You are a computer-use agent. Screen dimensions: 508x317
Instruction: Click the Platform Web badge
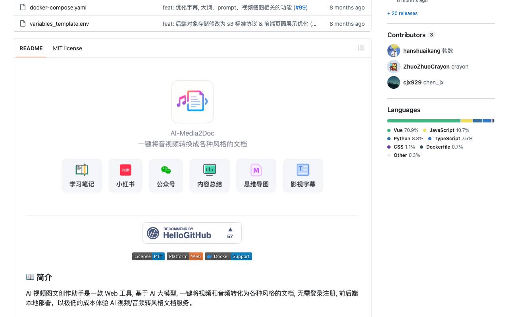(x=185, y=256)
